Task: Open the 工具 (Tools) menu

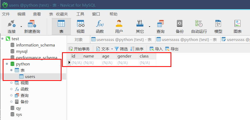Action: (80, 14)
